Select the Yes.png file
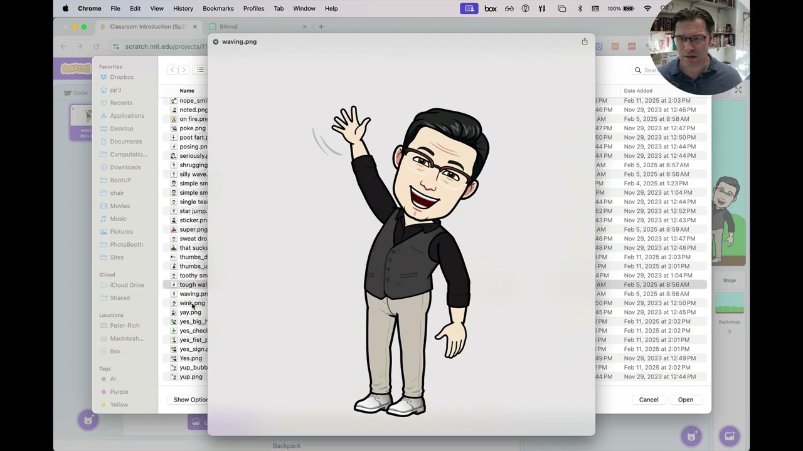Screen dimensions: 803x451 (191, 358)
